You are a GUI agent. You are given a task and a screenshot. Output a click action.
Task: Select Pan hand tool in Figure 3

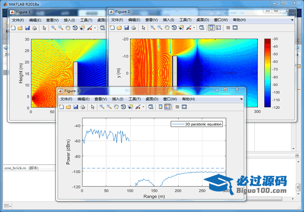(x=116, y=107)
